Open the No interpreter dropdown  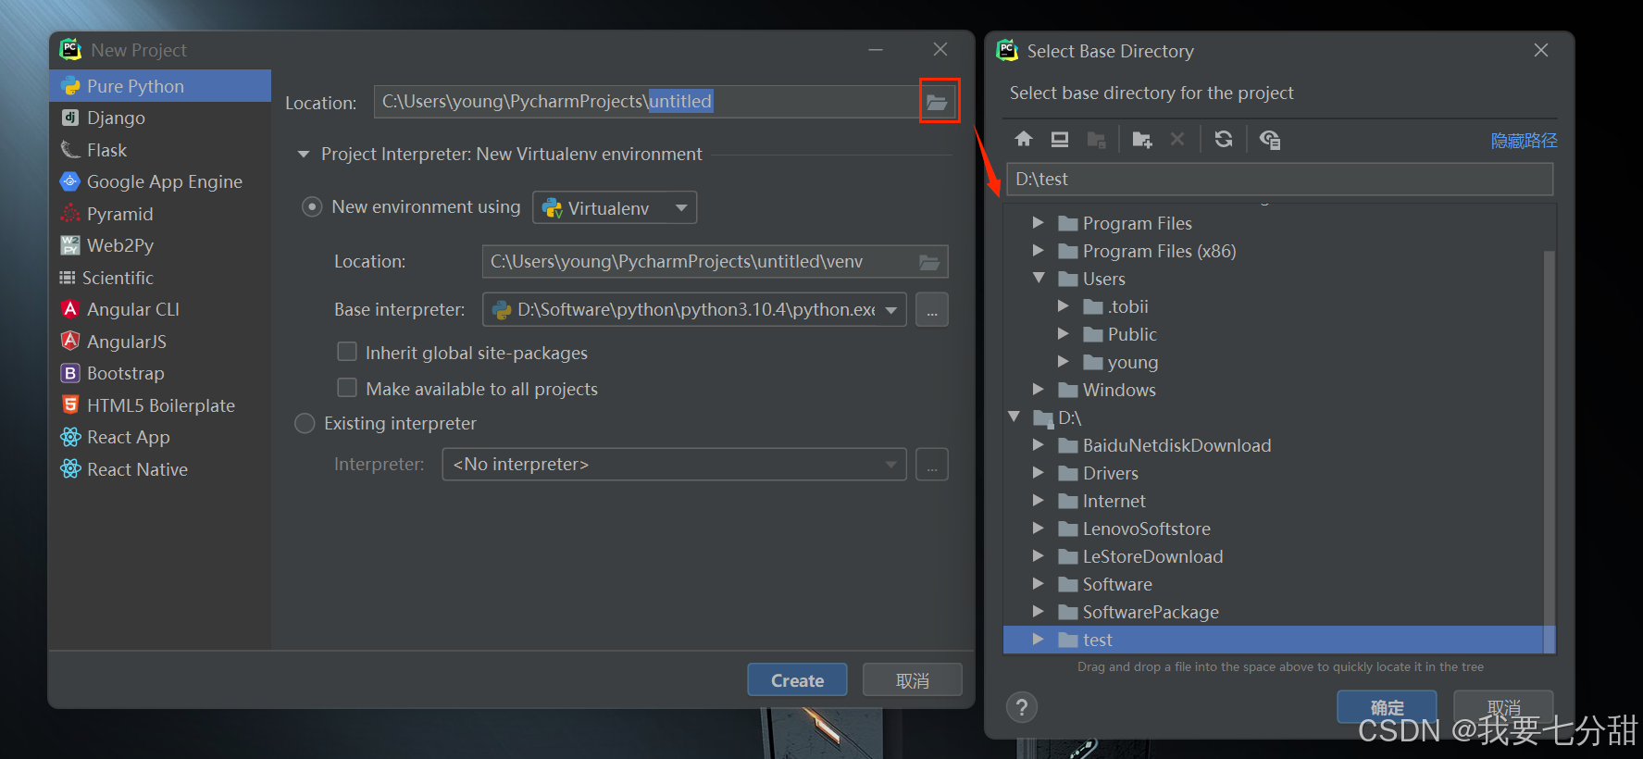coord(675,465)
